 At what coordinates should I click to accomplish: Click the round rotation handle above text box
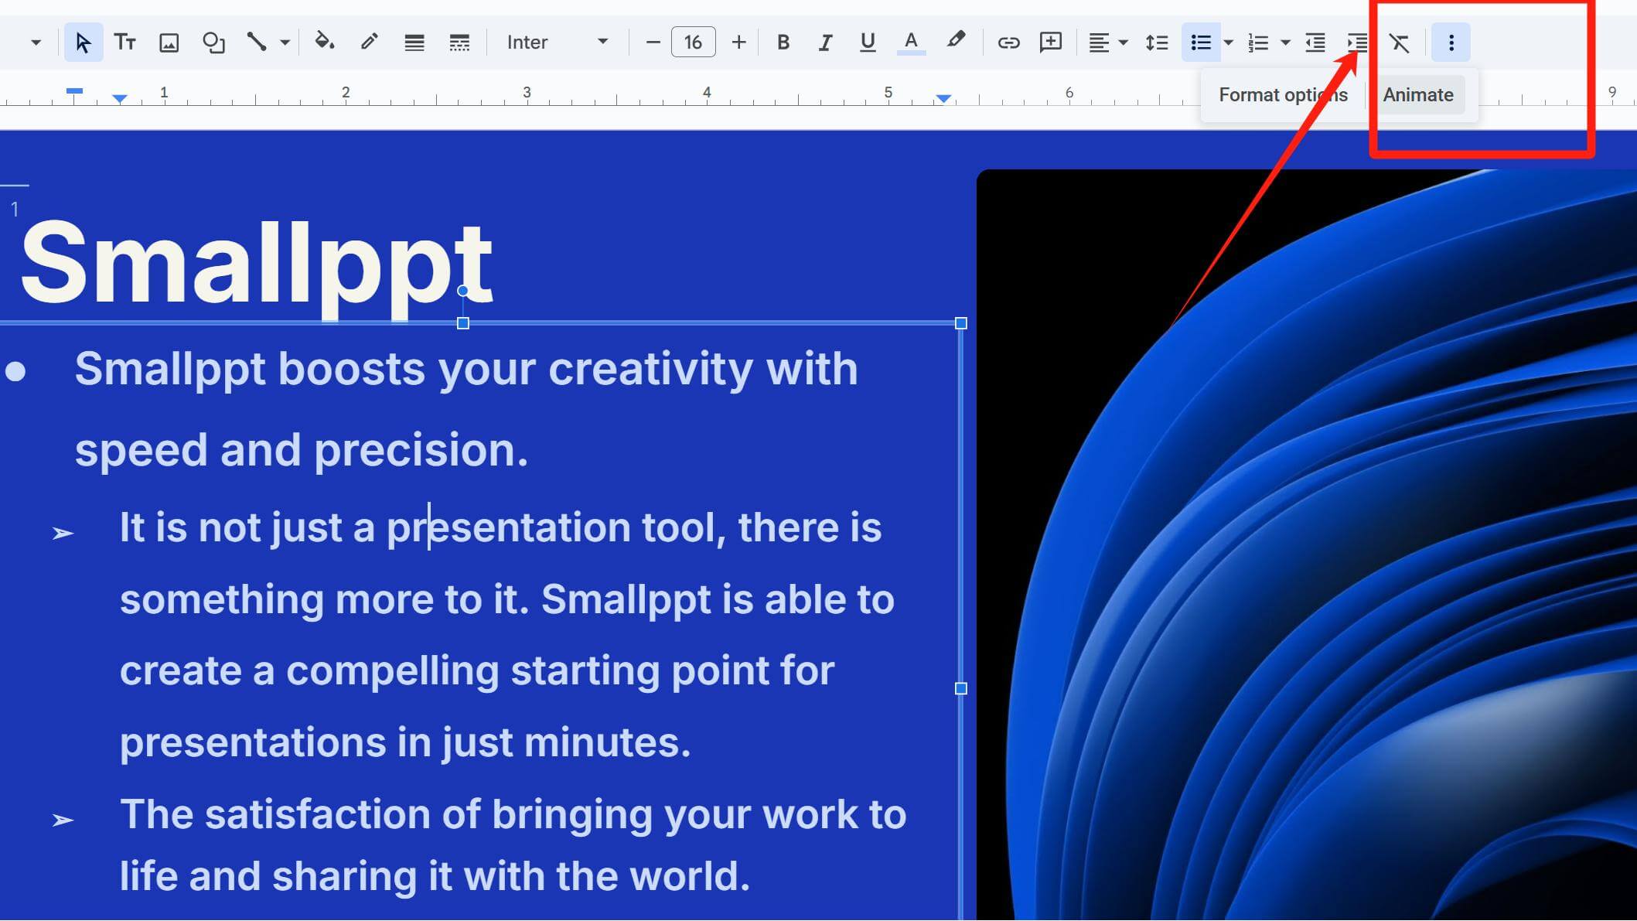(462, 291)
